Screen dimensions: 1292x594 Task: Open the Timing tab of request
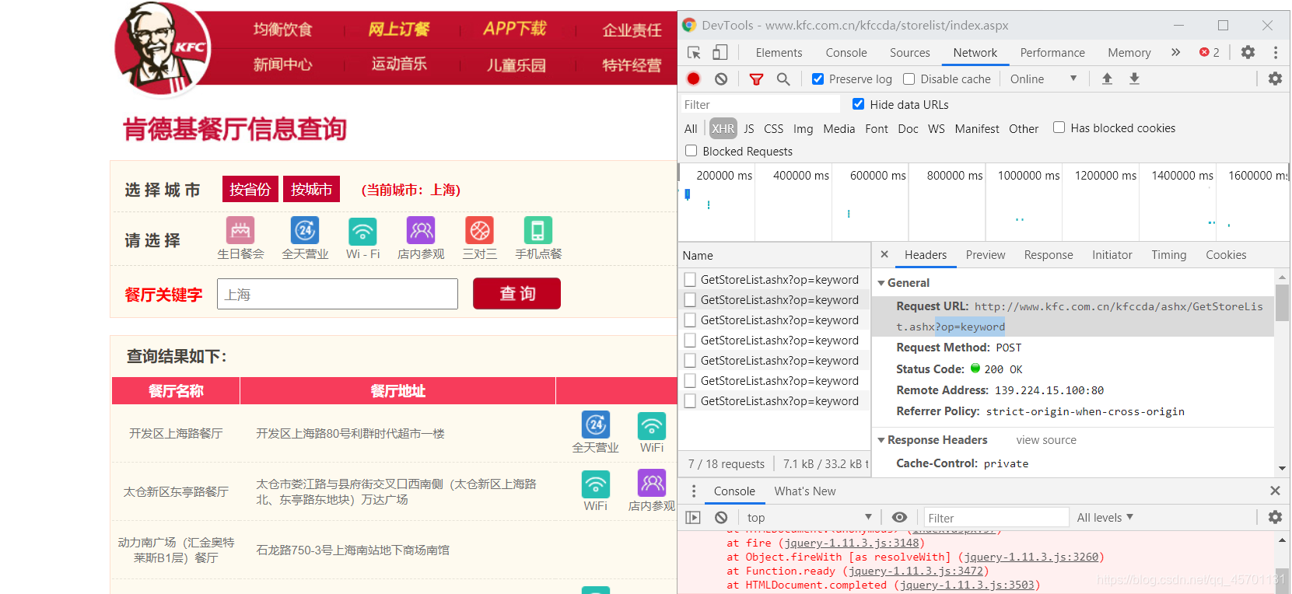coord(1168,254)
